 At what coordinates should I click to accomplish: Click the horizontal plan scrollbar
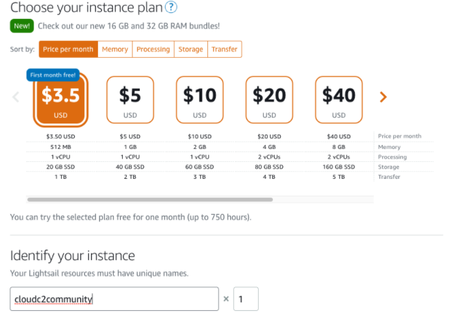(150, 200)
